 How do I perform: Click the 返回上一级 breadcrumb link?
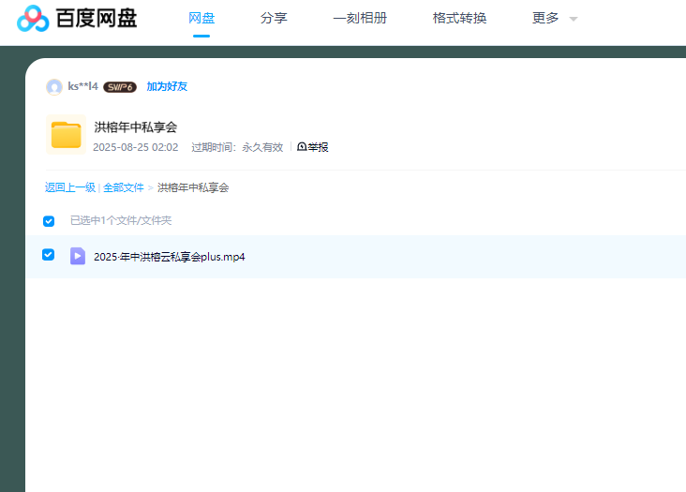point(70,187)
